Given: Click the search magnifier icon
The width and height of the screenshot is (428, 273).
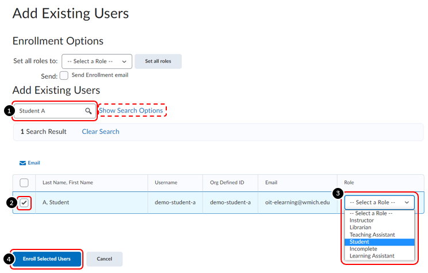Looking at the screenshot, I should coord(88,111).
